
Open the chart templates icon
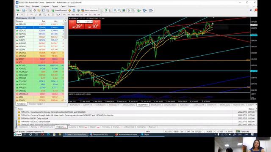pyautogui.click(x=150, y=10)
